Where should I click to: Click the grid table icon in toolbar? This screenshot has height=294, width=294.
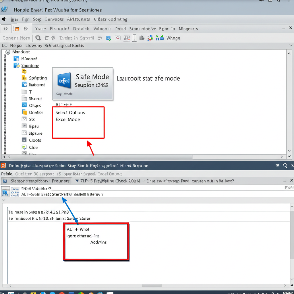point(127,38)
